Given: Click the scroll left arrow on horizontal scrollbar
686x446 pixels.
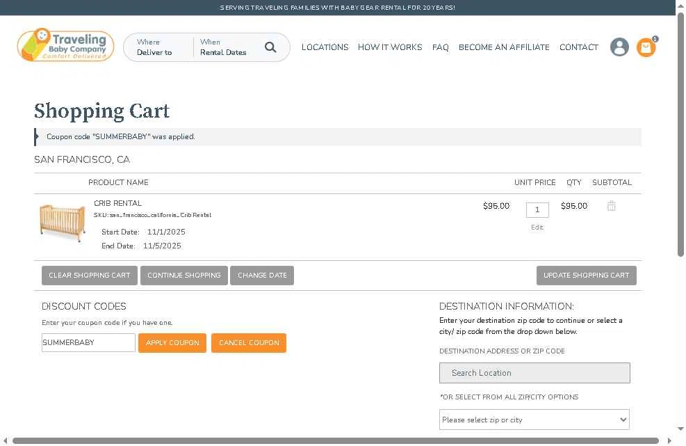Looking at the screenshot, I should [5, 440].
